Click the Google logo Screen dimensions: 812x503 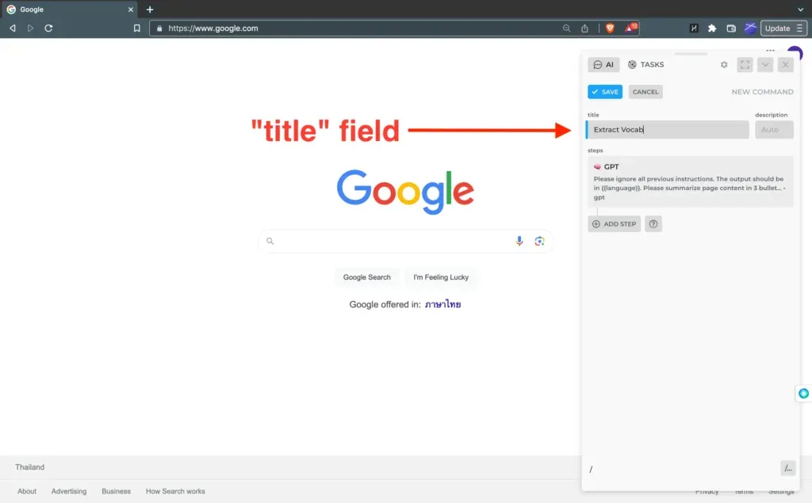(405, 192)
